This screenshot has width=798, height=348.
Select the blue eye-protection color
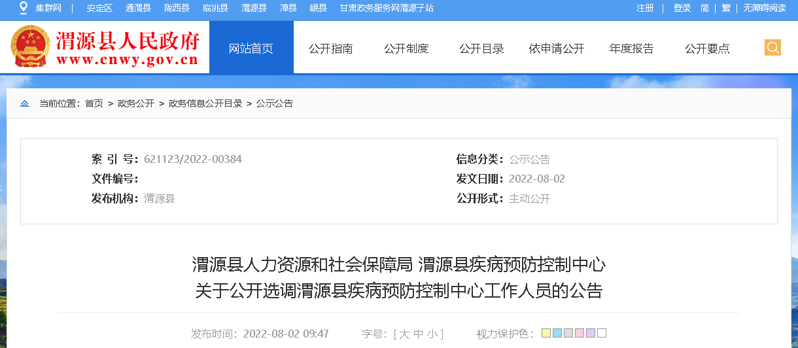tap(557, 334)
